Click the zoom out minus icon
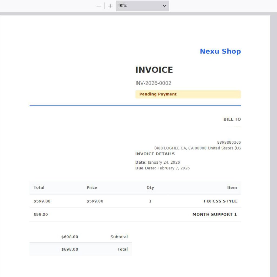 [99, 6]
